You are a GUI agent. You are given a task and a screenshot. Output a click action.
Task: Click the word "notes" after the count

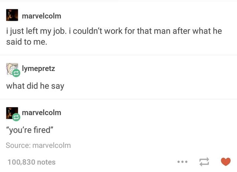(x=46, y=162)
